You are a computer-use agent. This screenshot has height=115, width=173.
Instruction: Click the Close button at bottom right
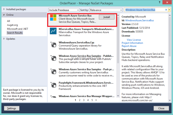click(x=161, y=108)
